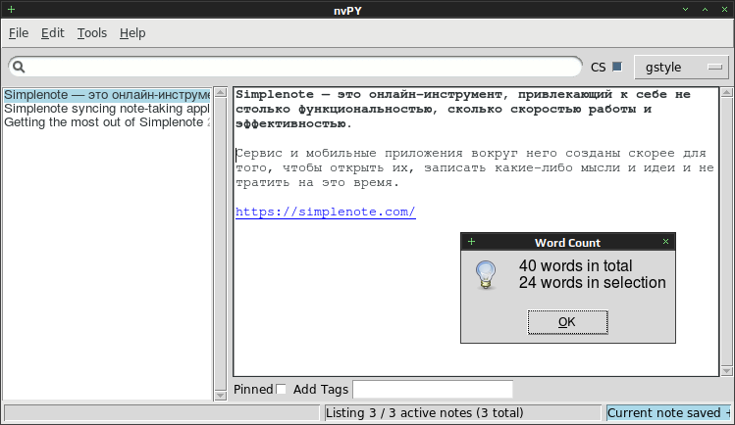Select the "Simplenote syncing note-taking appl" note
735x425 pixels.
tap(107, 109)
